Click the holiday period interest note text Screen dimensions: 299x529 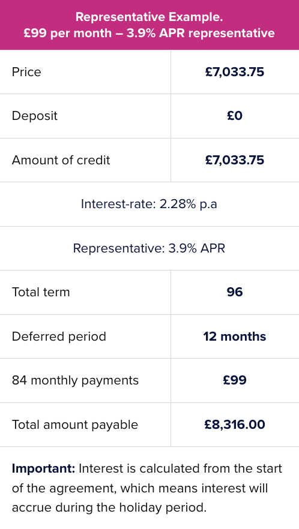[147, 488]
